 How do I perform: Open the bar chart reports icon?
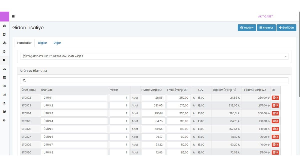(4, 95)
